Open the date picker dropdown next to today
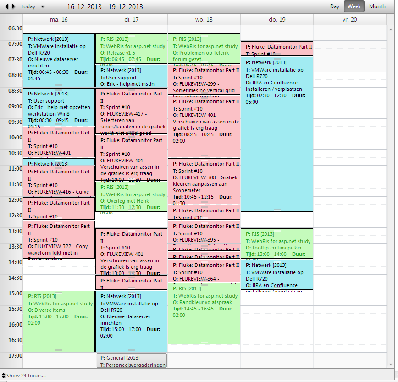The height and width of the screenshot is (382, 398). click(42, 6)
